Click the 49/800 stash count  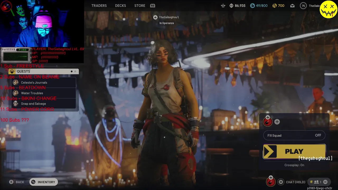[x=262, y=6]
